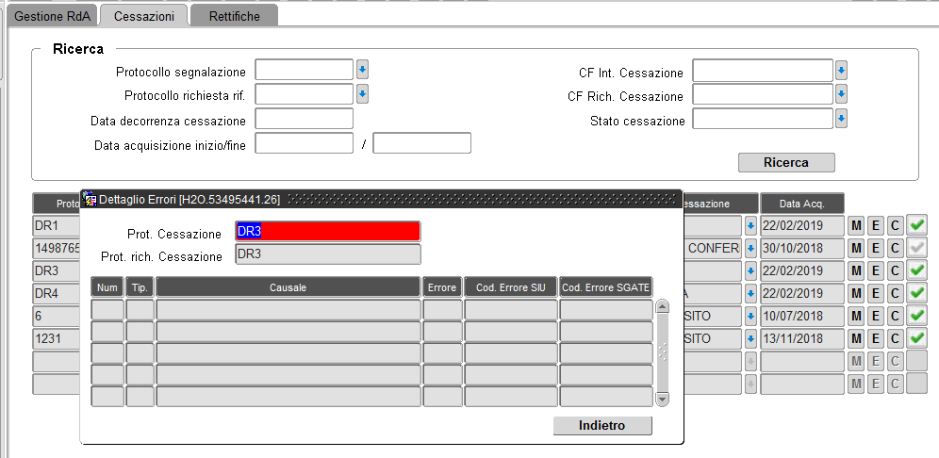
Task: Click the CF Int. Cessazione input field
Action: click(763, 71)
